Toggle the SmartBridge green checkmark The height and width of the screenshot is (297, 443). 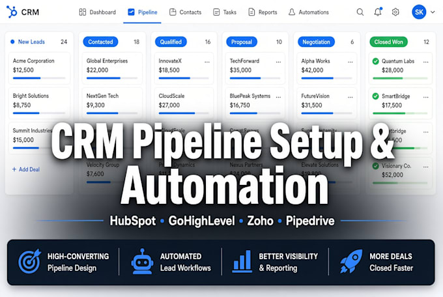tap(375, 96)
